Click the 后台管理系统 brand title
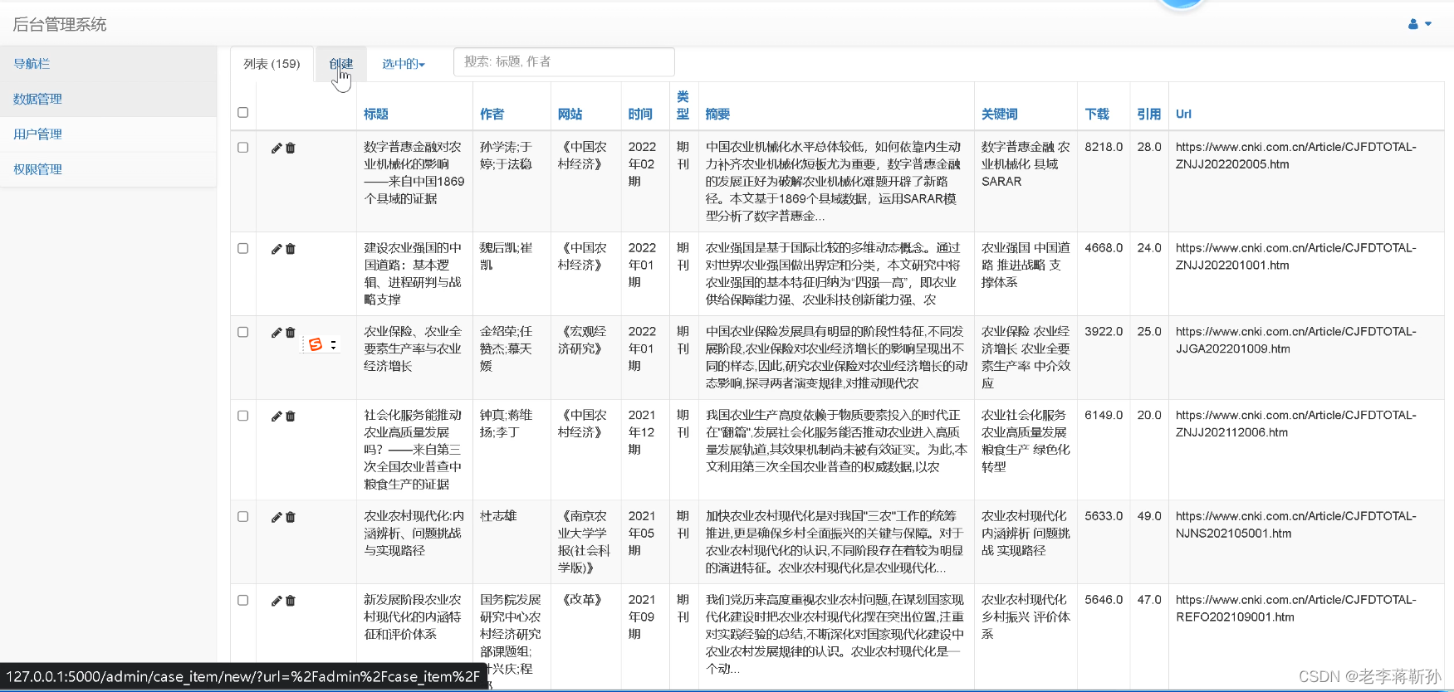1454x692 pixels. [x=60, y=24]
